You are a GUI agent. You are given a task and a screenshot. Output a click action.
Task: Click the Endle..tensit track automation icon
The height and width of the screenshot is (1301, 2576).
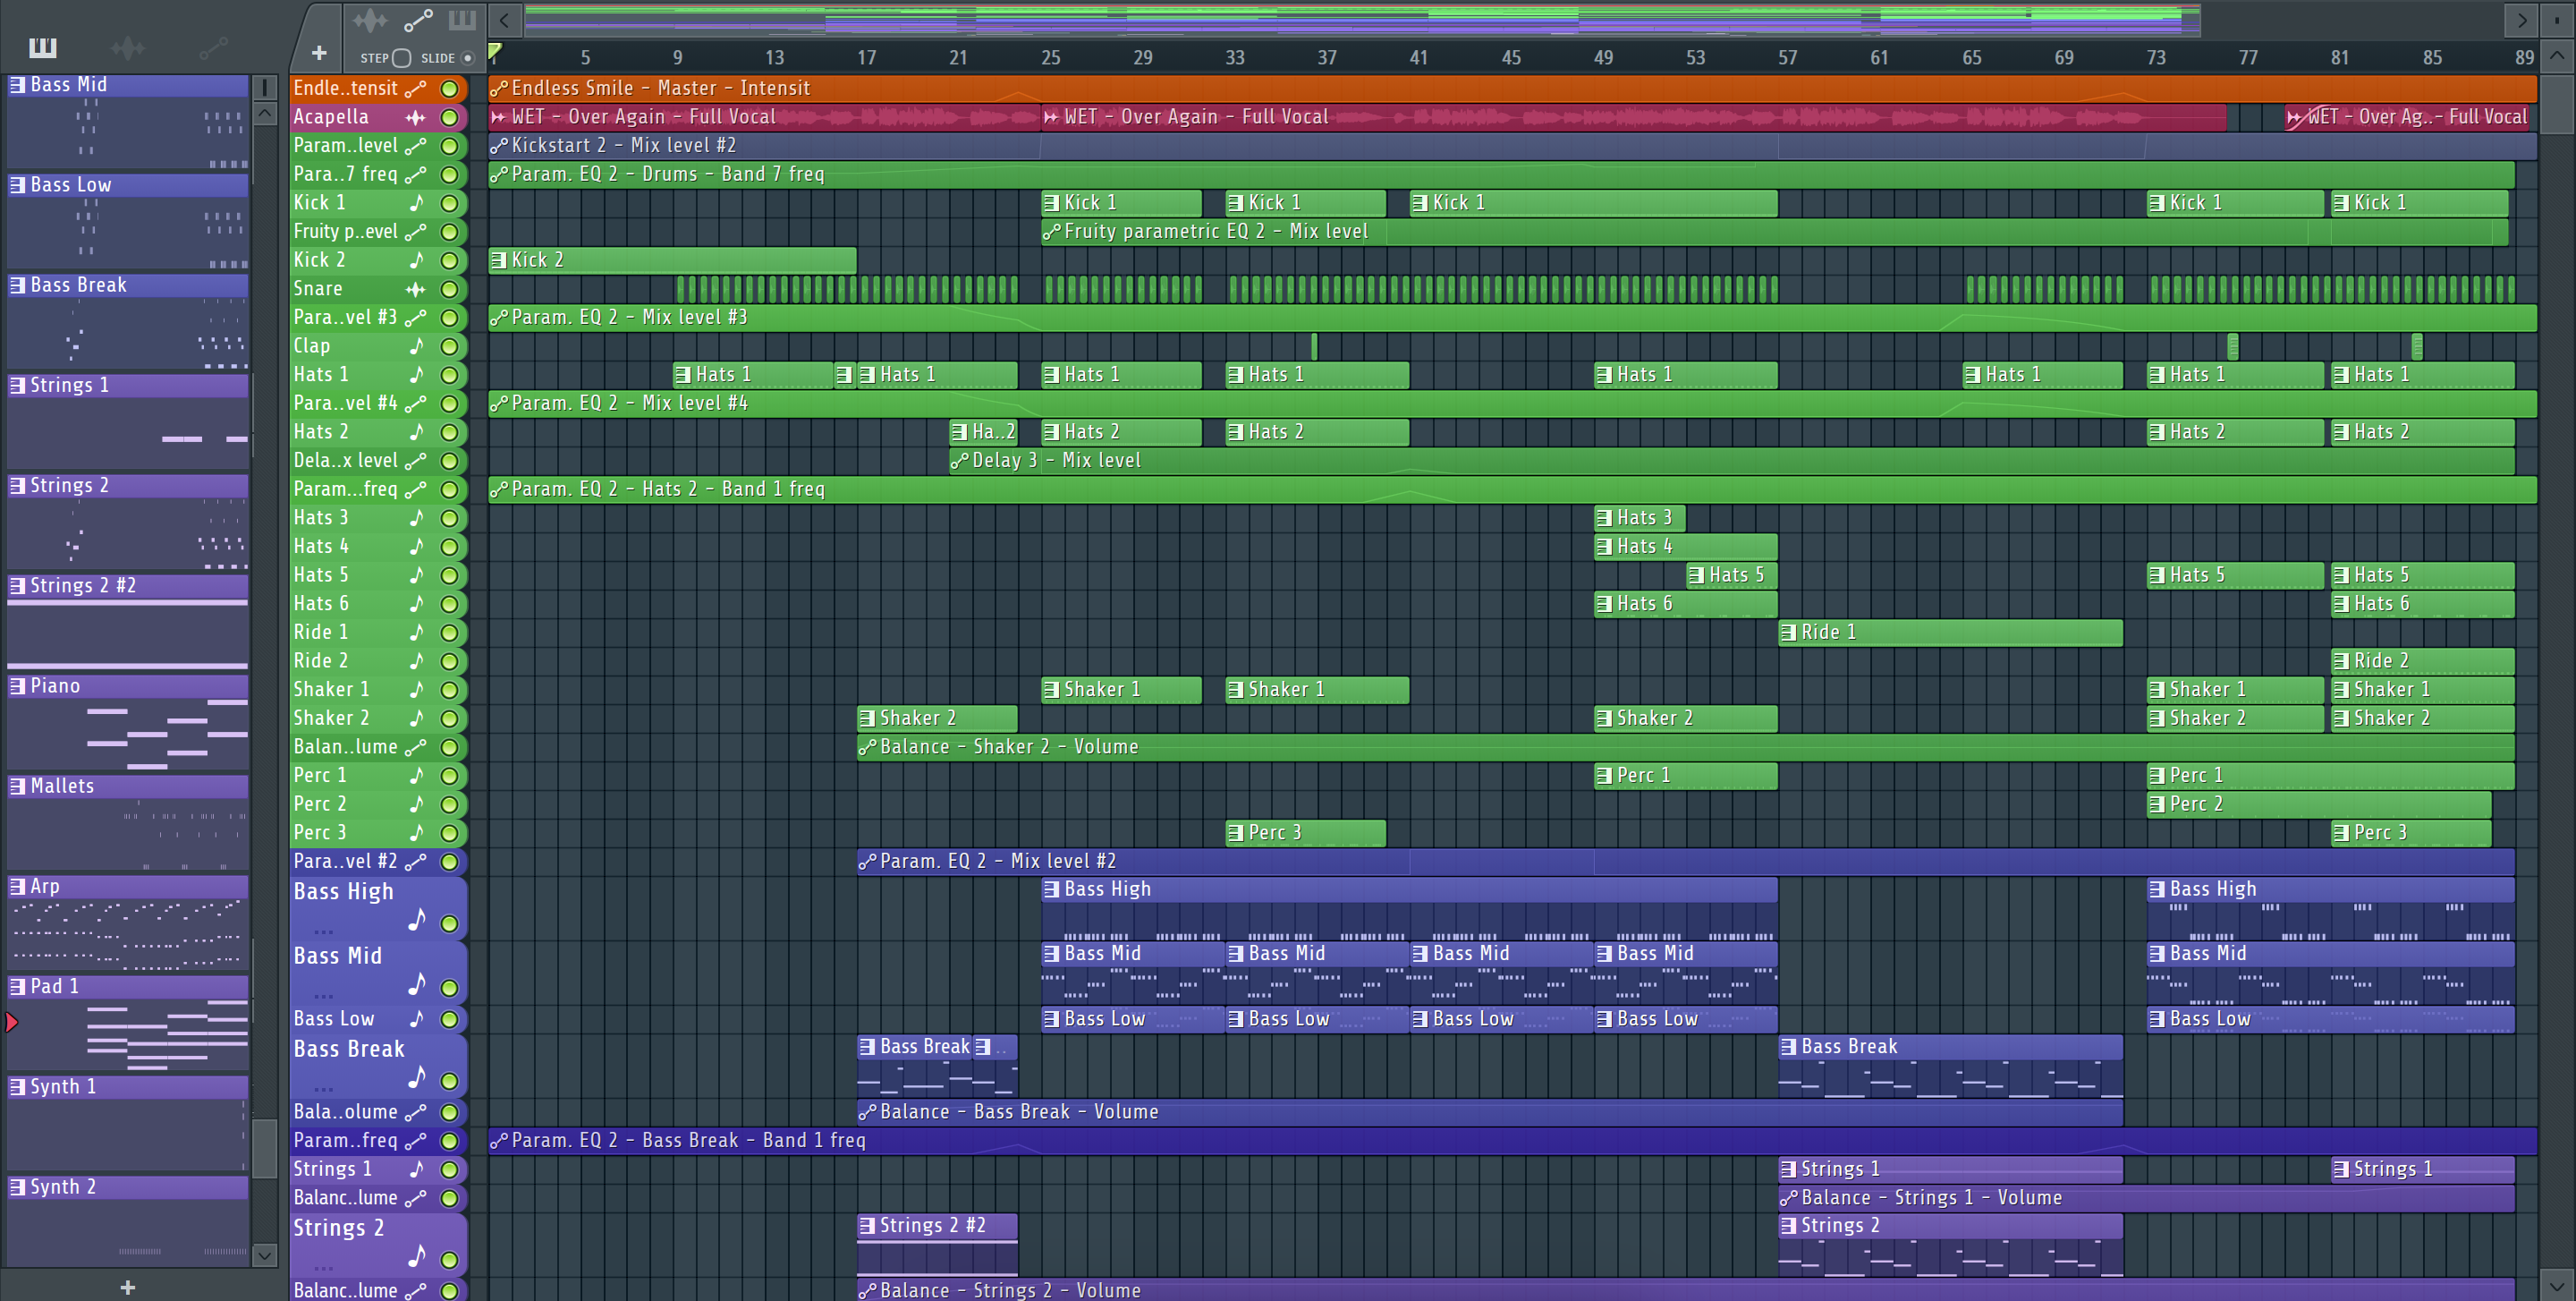(x=416, y=89)
